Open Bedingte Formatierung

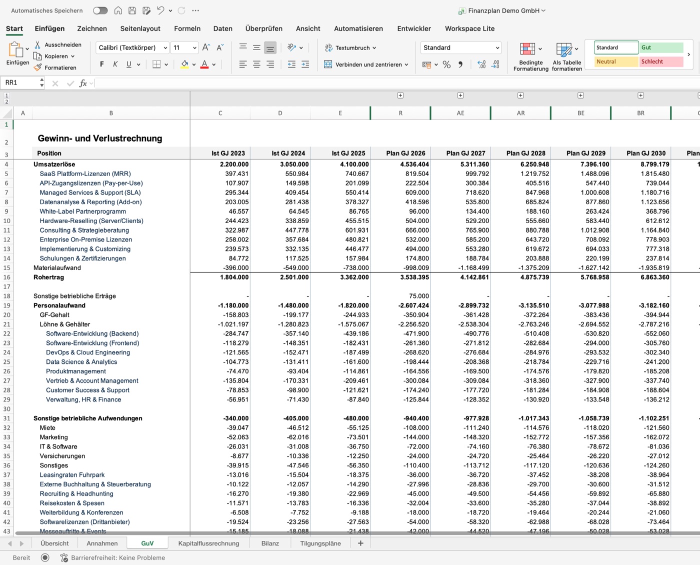(x=530, y=57)
